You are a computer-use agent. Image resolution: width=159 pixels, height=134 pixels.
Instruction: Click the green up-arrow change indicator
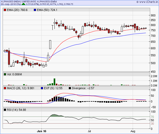pos(24,4)
